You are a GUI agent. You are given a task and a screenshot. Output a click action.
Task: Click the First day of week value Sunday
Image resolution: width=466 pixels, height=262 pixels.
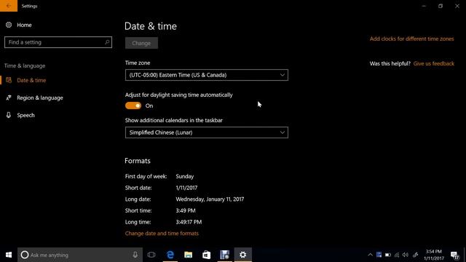[184, 176]
